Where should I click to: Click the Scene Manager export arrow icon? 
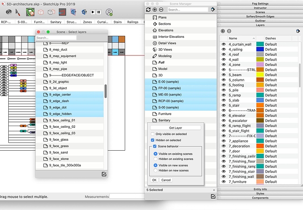pyautogui.click(x=213, y=9)
